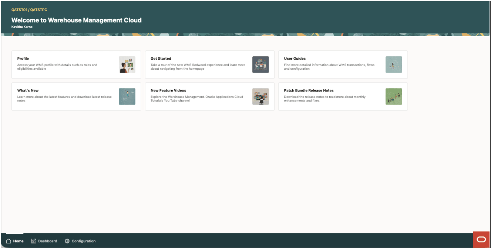Click 'Download the release notes to read' text

[325, 99]
